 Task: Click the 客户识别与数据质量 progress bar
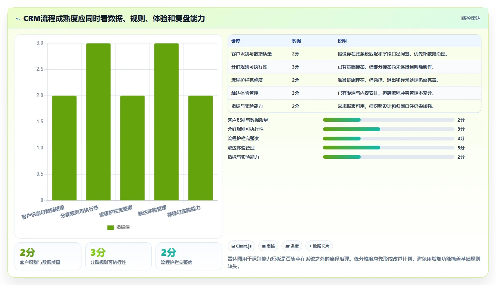[389, 120]
